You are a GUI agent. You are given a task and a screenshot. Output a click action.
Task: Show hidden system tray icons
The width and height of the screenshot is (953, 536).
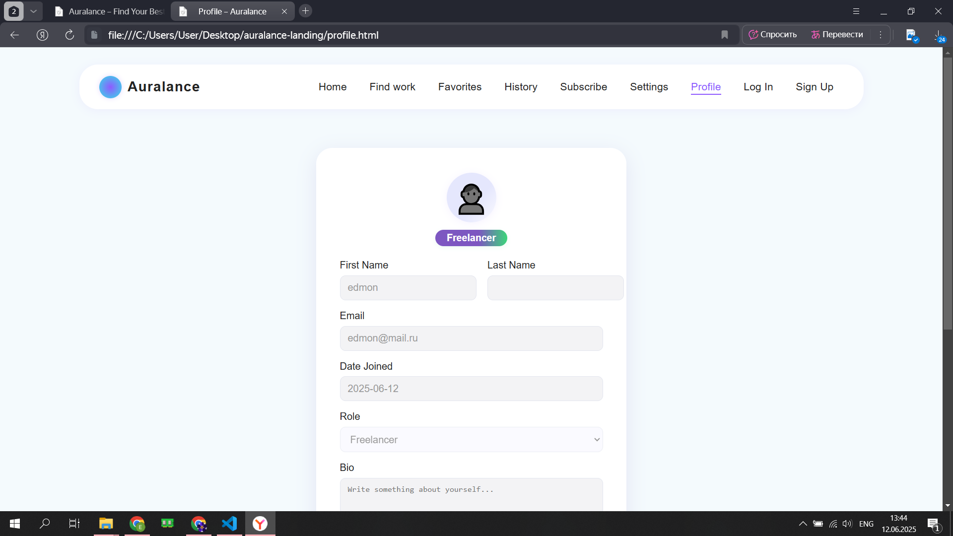(x=802, y=524)
